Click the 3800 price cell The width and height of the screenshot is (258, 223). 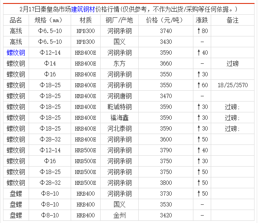click(166, 183)
